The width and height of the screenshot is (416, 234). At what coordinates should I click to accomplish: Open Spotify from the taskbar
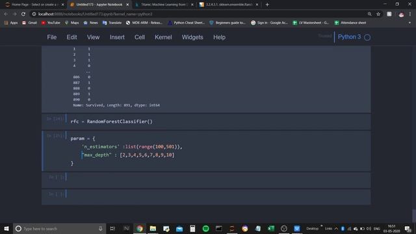205,228
